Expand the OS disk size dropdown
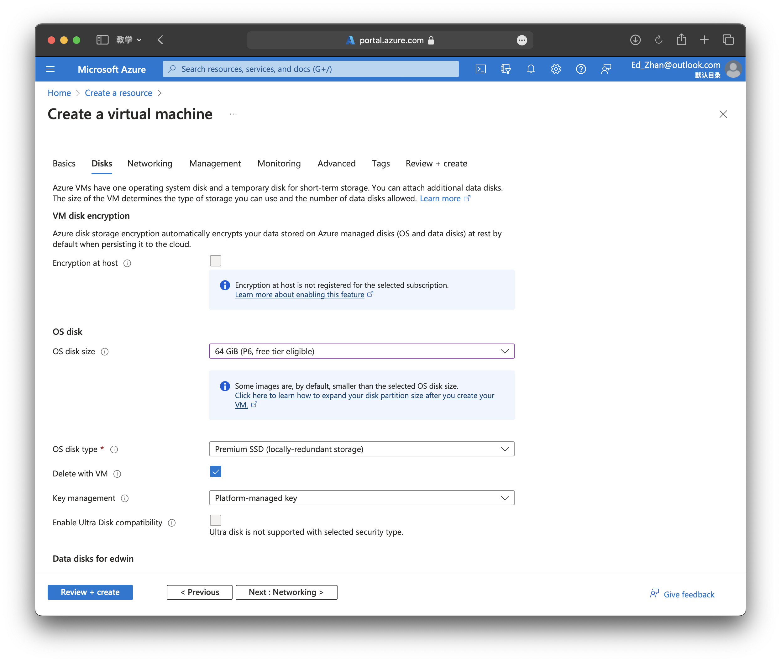Image resolution: width=781 pixels, height=662 pixels. pyautogui.click(x=361, y=351)
